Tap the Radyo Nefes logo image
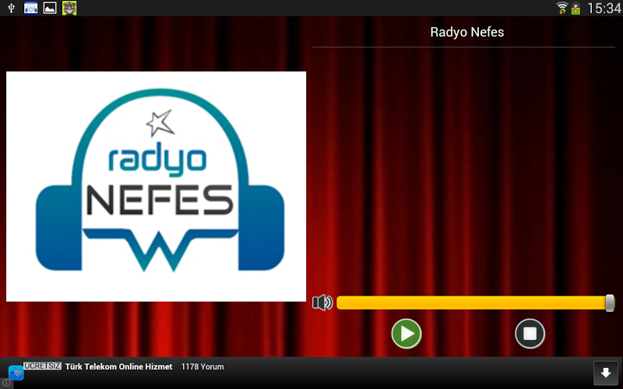This screenshot has height=389, width=623. tap(157, 186)
